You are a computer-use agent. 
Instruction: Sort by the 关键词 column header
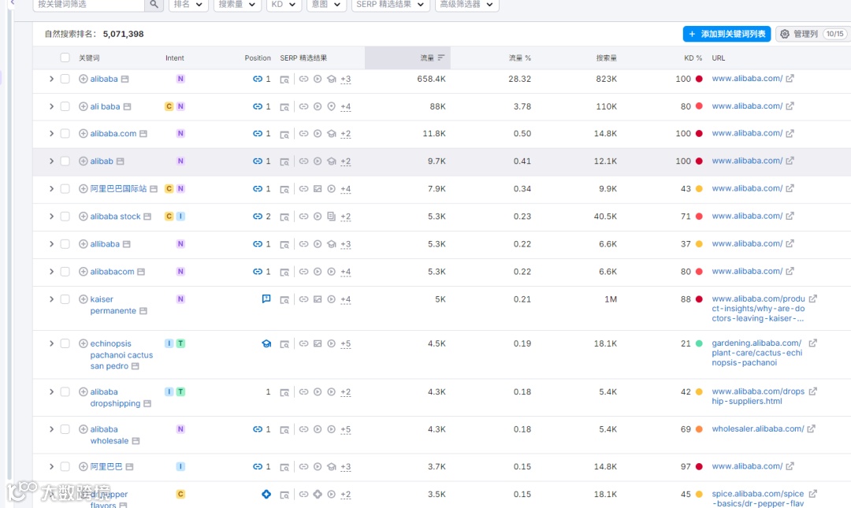(89, 57)
